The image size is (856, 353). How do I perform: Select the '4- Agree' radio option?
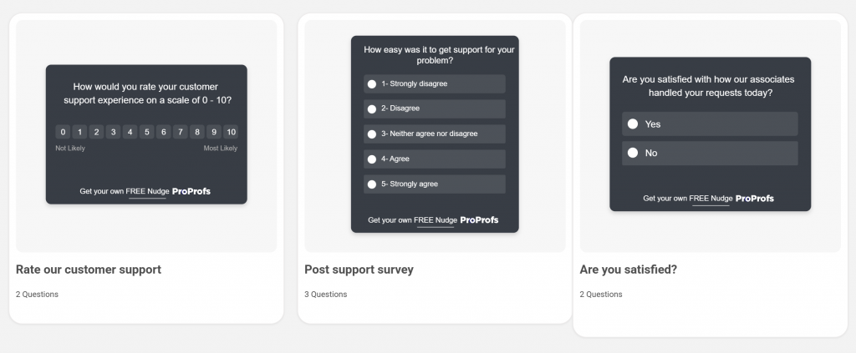pyautogui.click(x=371, y=159)
